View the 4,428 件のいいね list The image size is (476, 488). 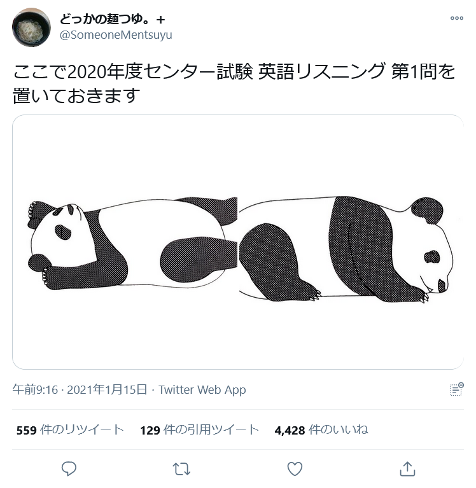click(321, 429)
